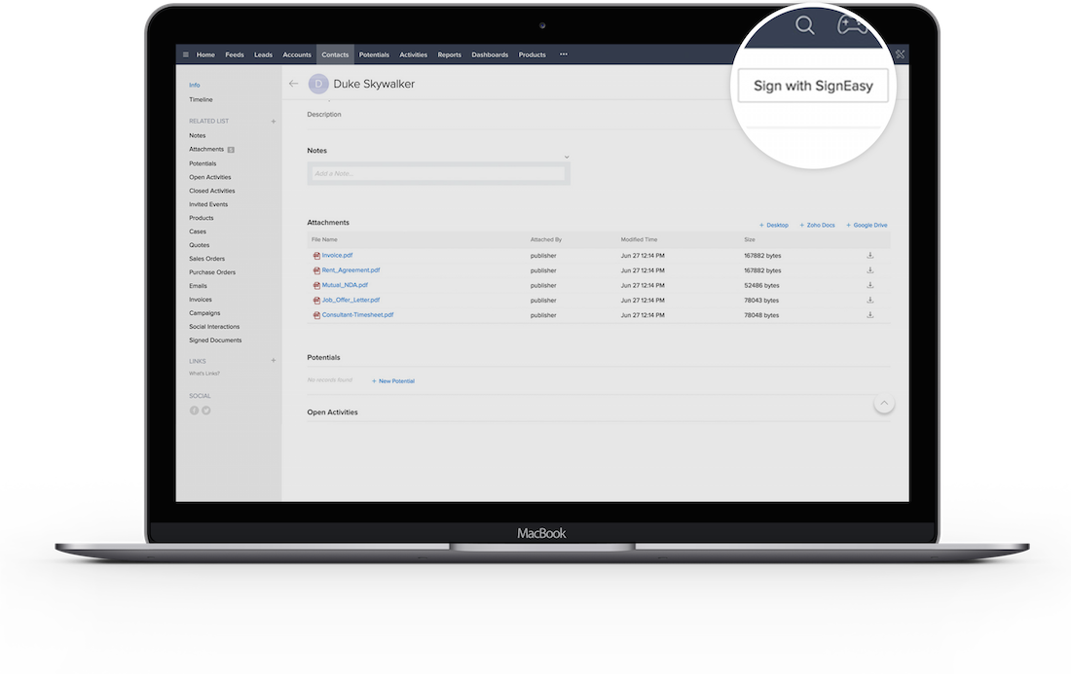
Task: Download Consultant-Timesheet.pdf with its download icon
Action: coord(870,315)
